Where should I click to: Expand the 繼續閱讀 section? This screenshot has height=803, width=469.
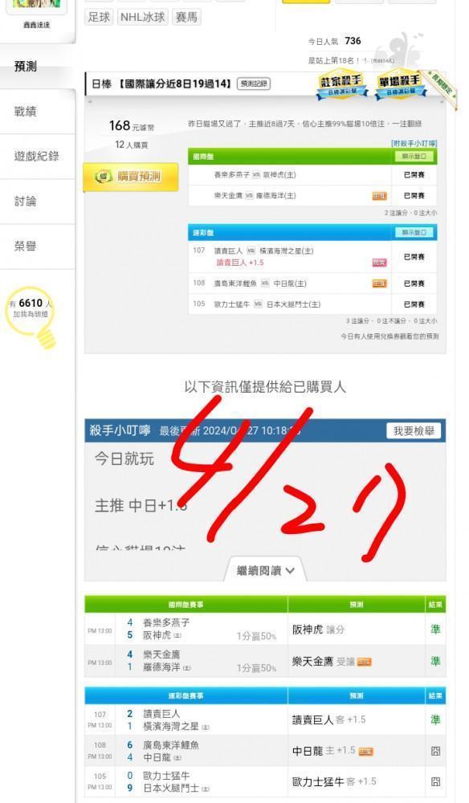(265, 570)
